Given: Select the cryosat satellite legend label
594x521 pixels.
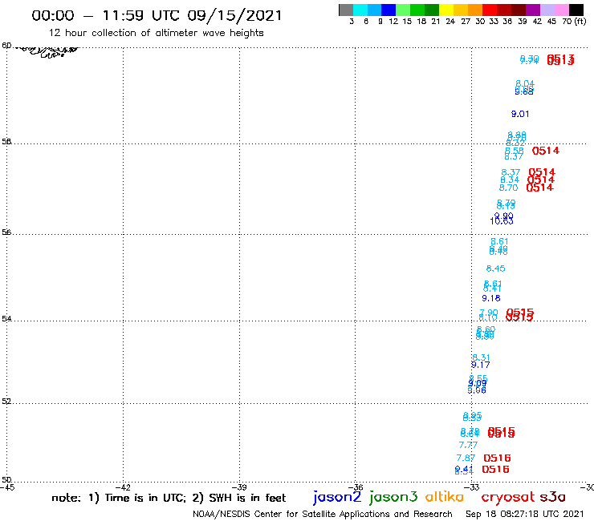Looking at the screenshot, I should [507, 498].
